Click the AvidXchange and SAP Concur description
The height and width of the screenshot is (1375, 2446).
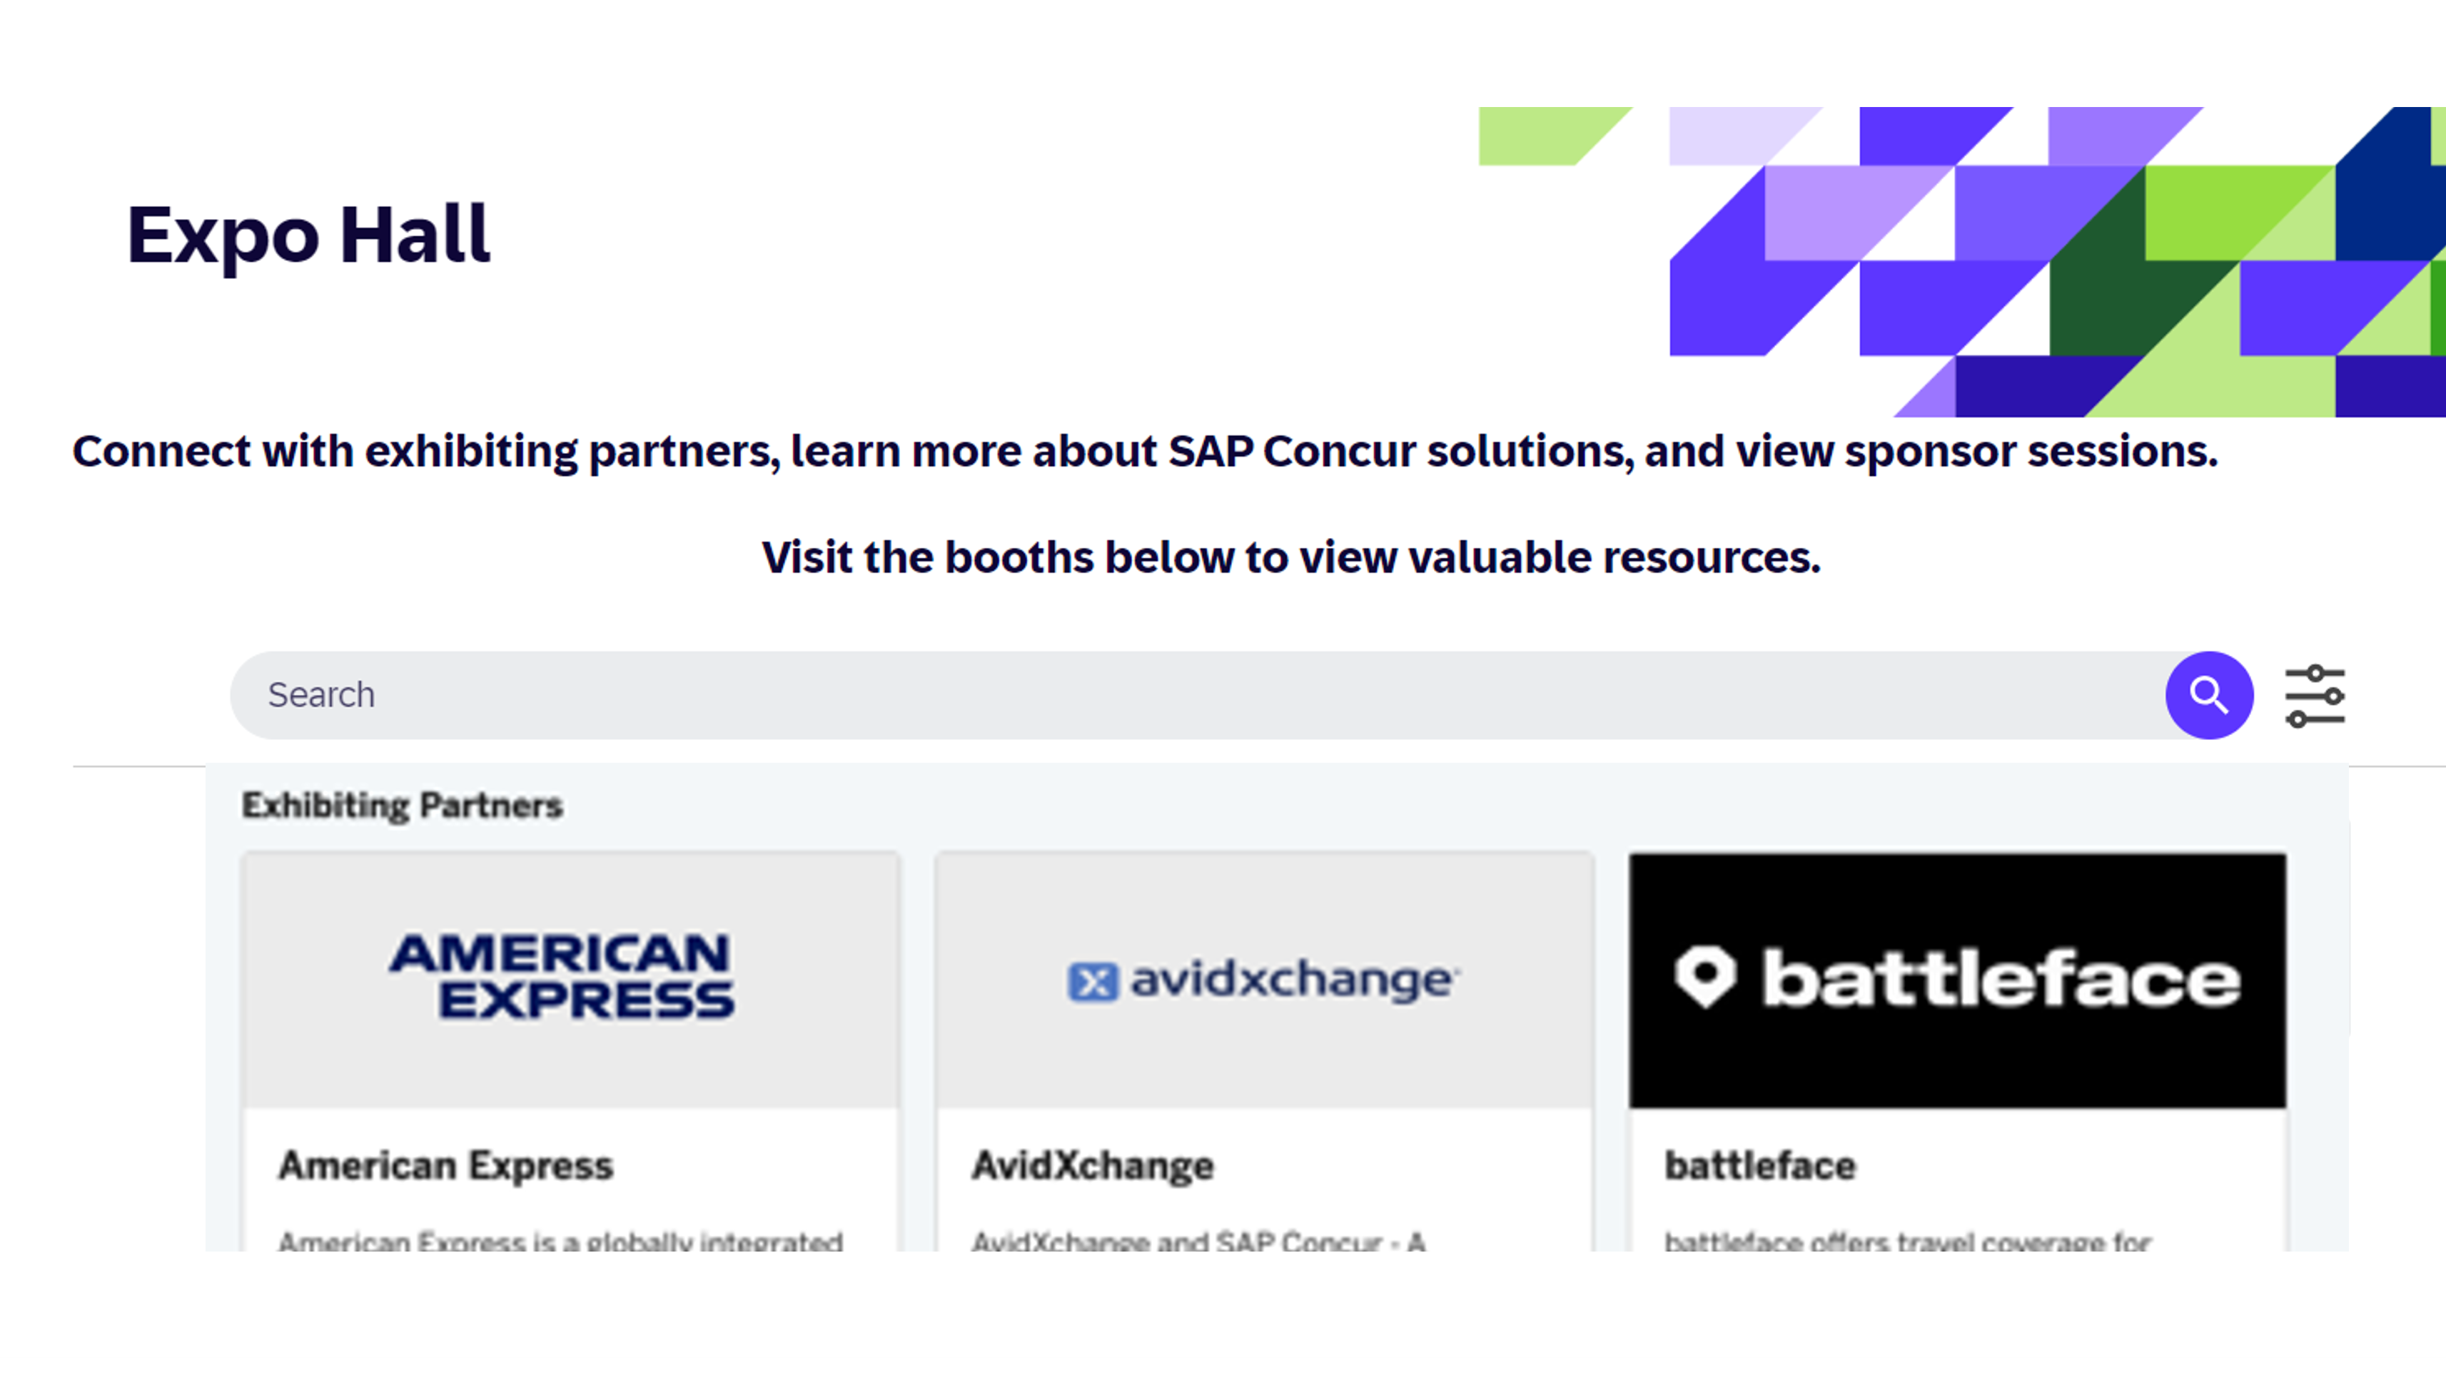click(x=1198, y=1240)
